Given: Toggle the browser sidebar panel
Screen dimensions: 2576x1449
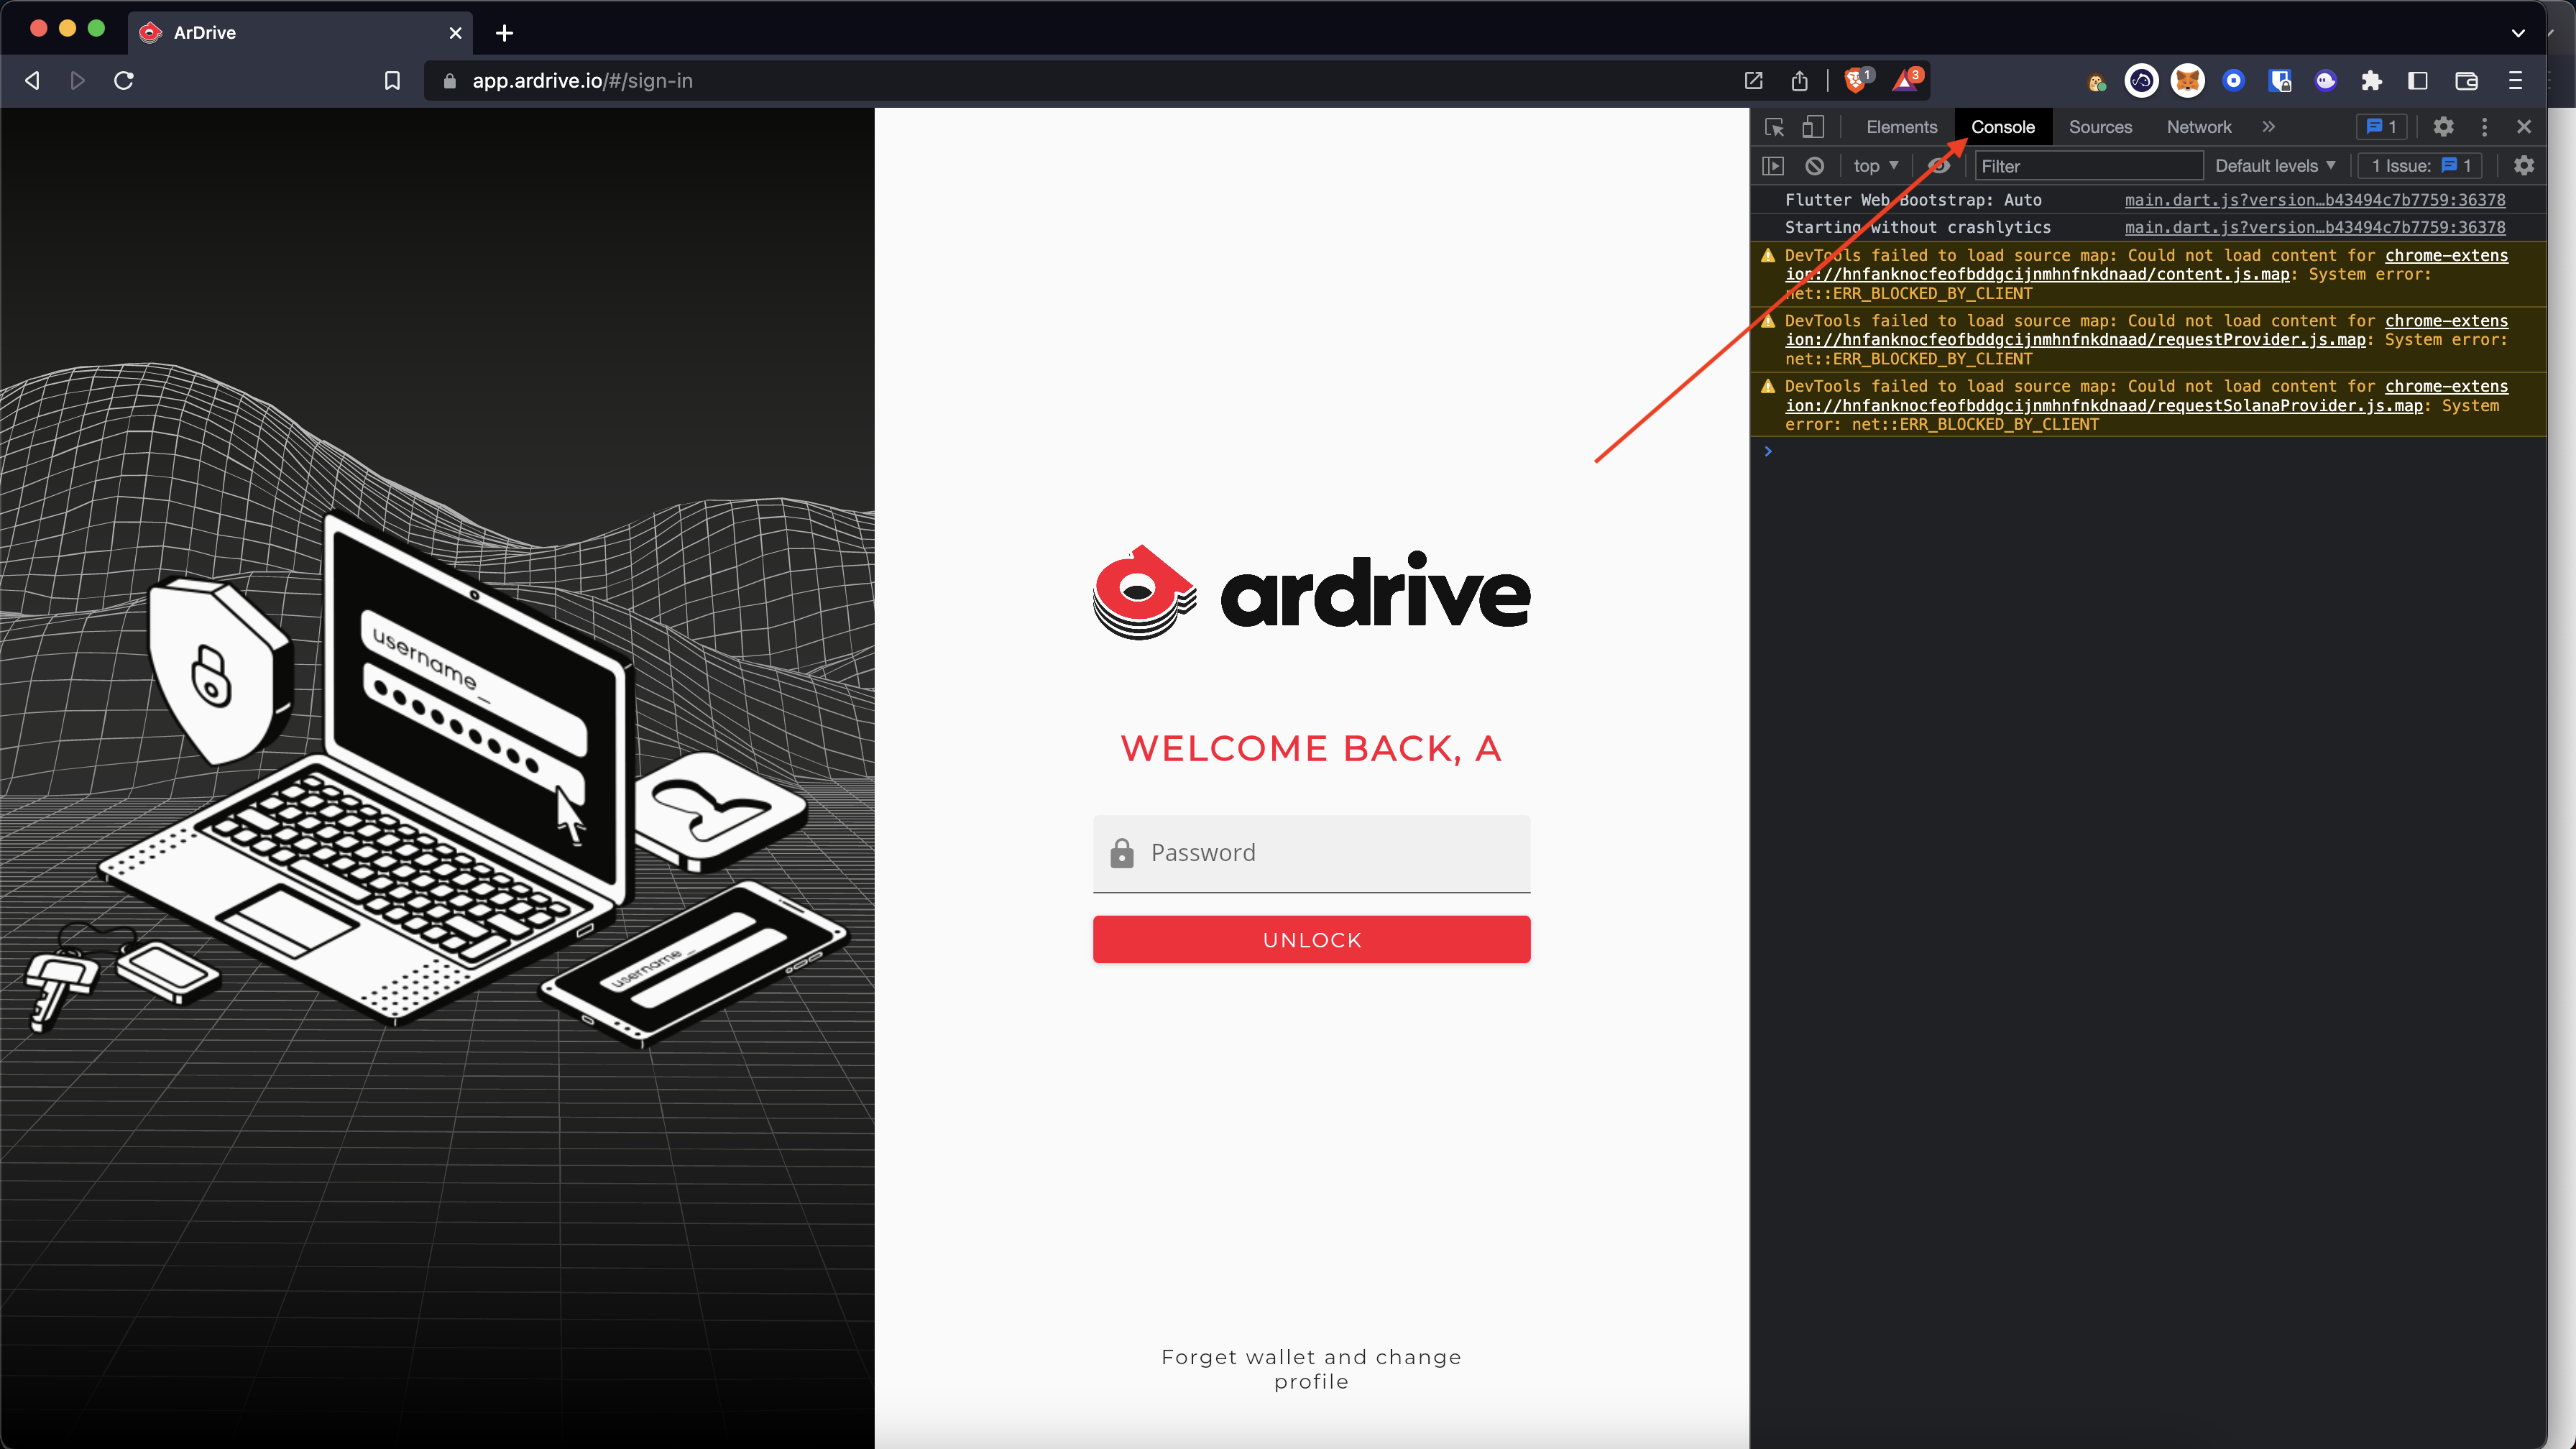Looking at the screenshot, I should click(2418, 81).
